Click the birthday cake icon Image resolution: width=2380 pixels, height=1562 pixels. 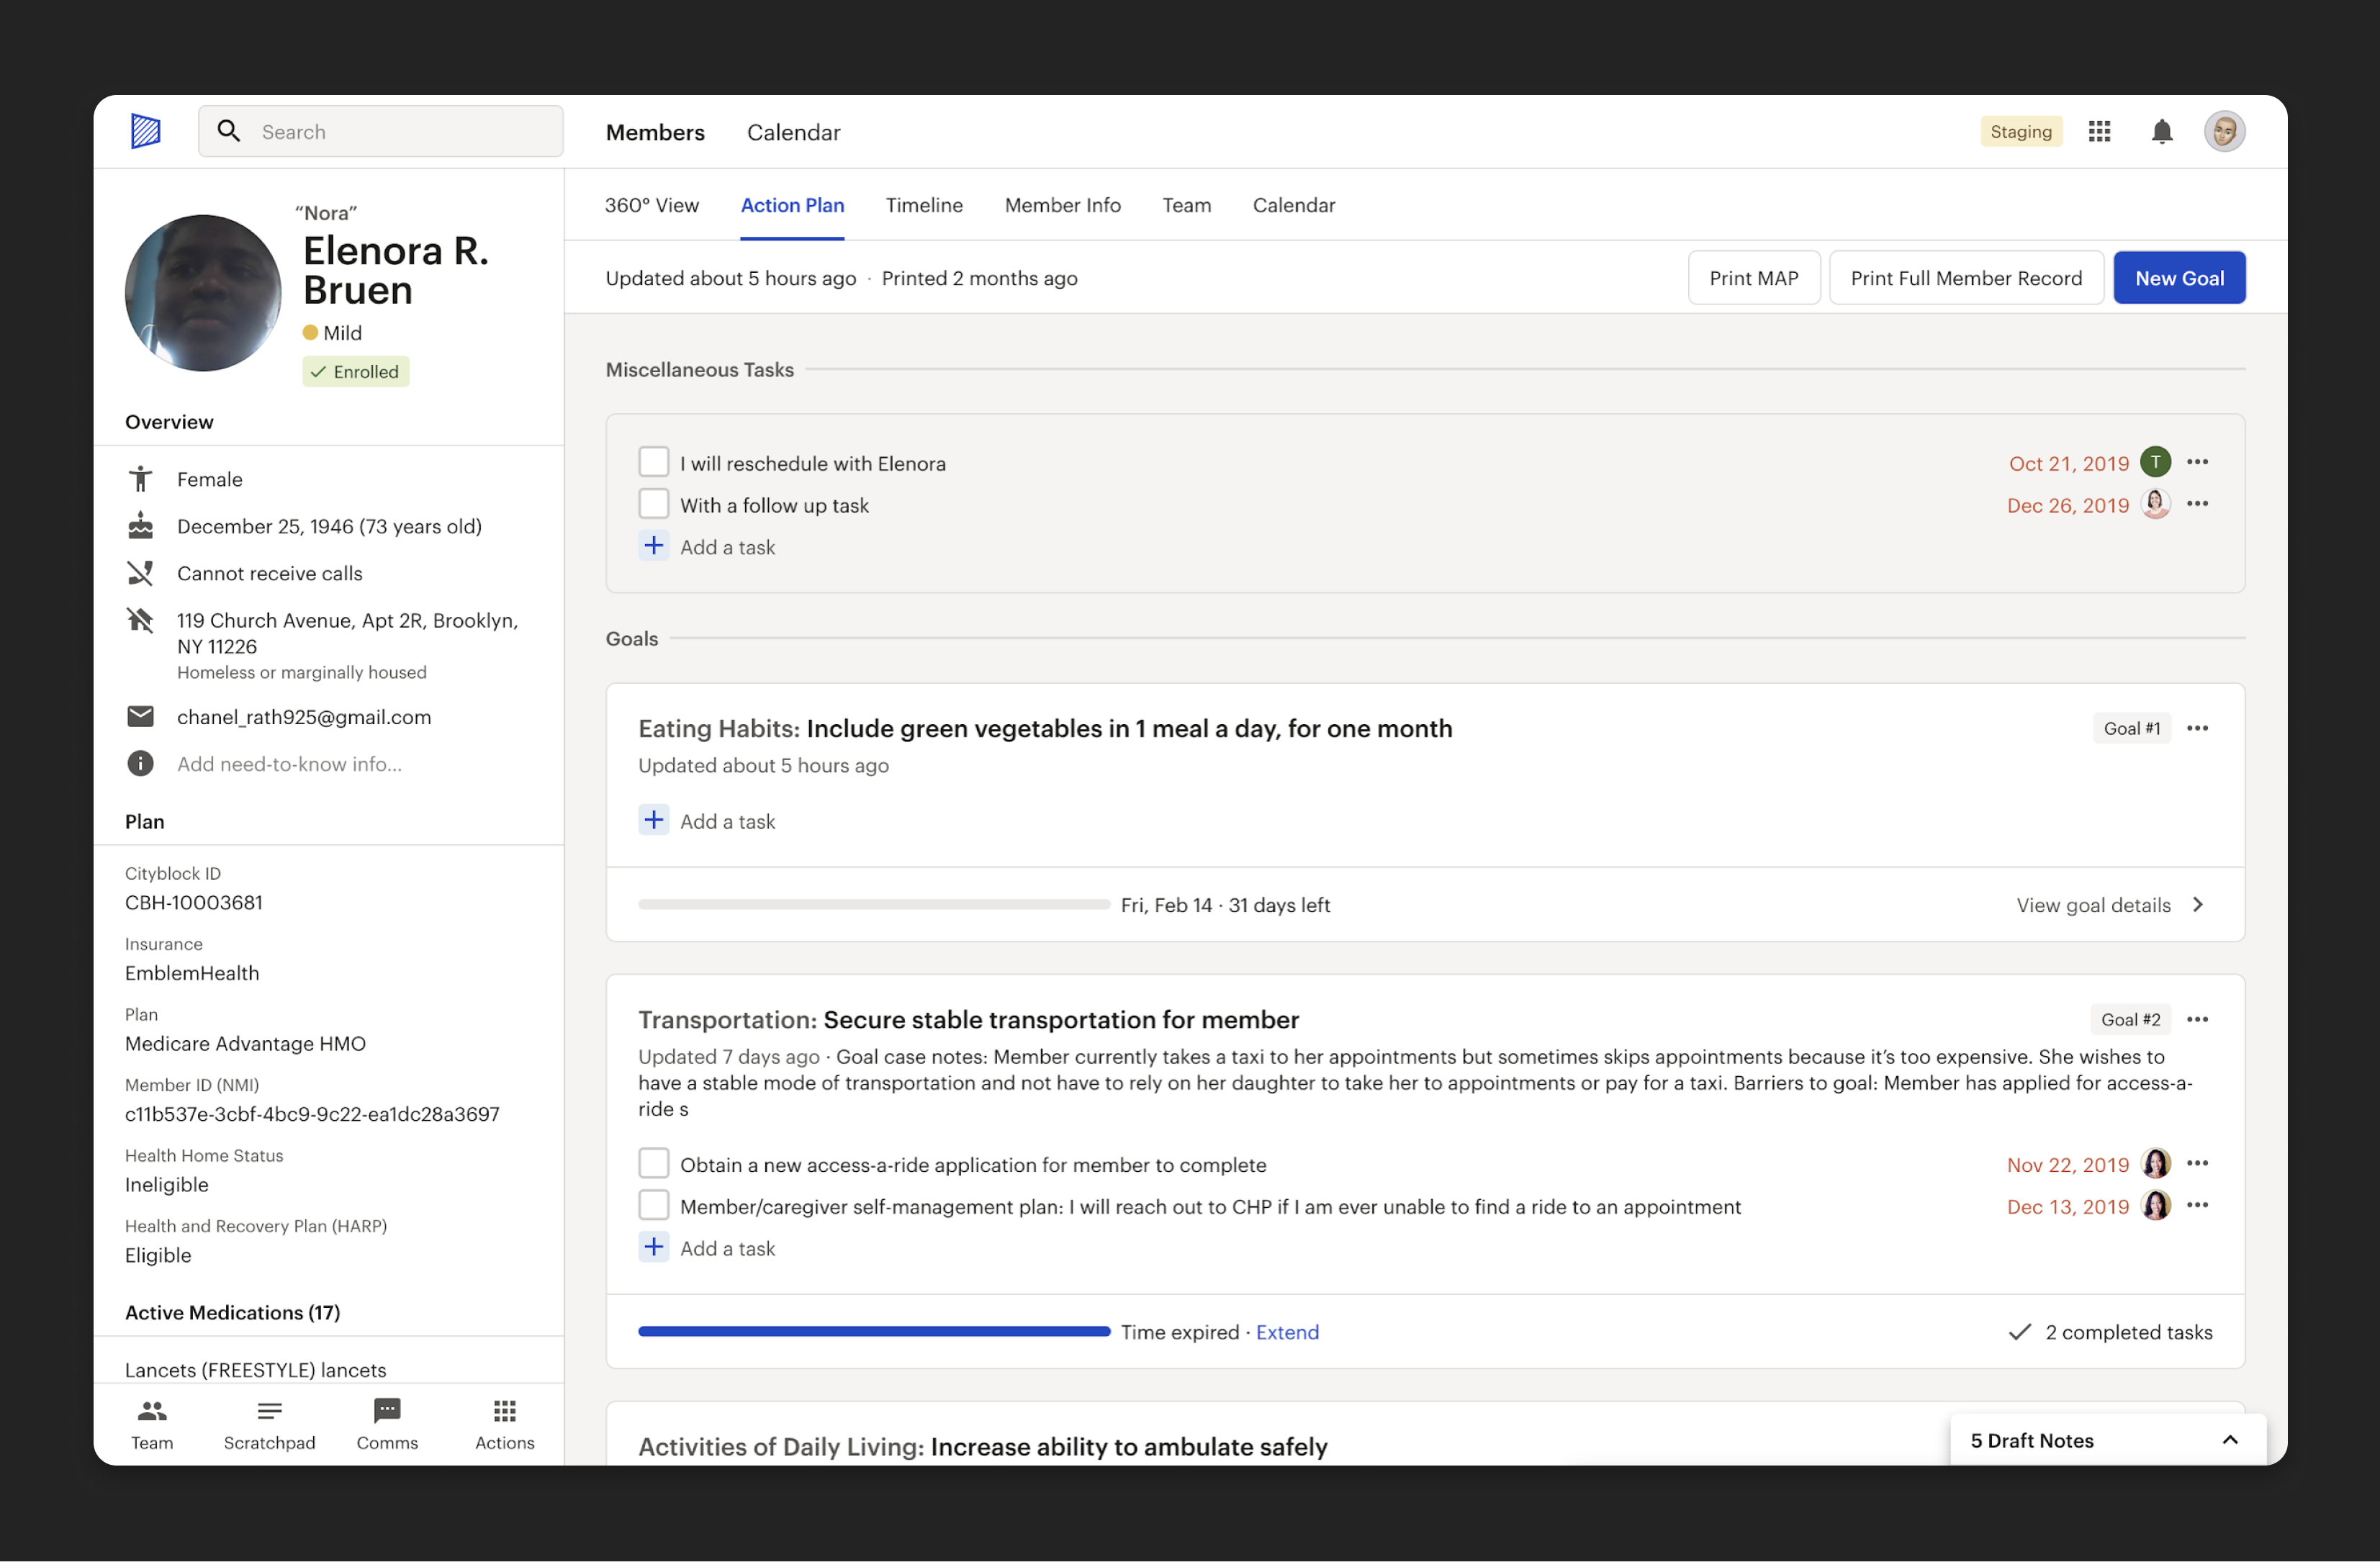141,526
